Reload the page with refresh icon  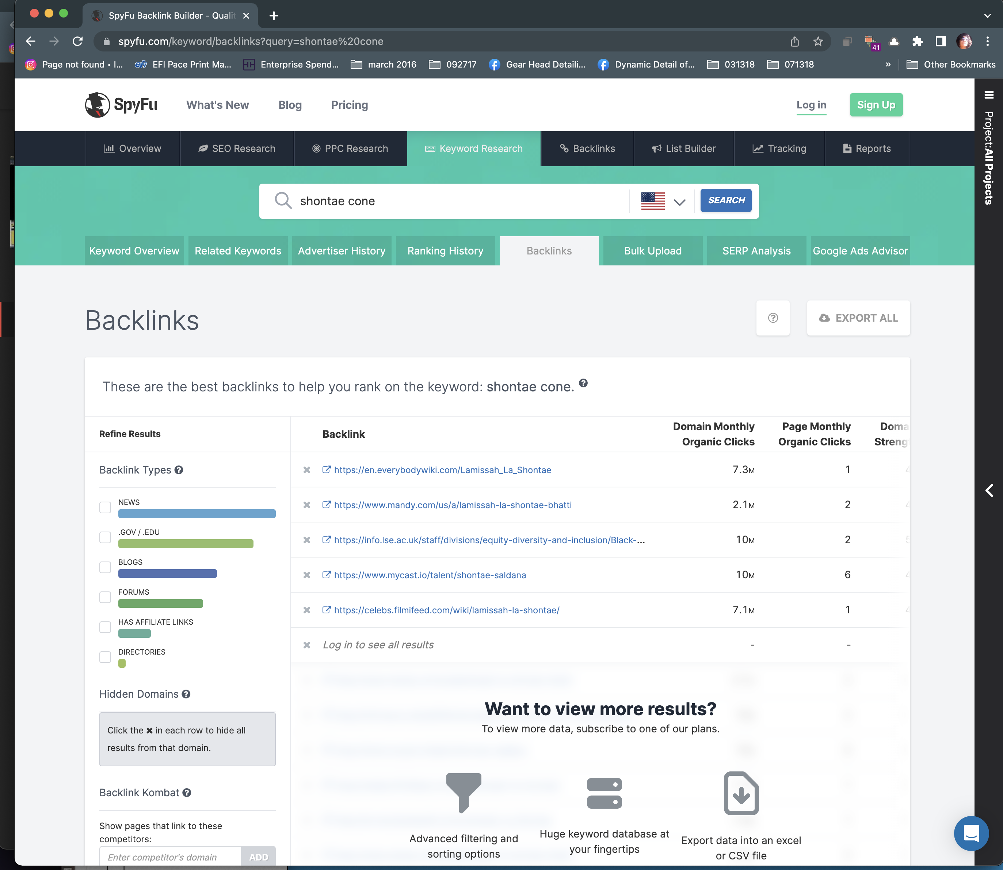(77, 41)
